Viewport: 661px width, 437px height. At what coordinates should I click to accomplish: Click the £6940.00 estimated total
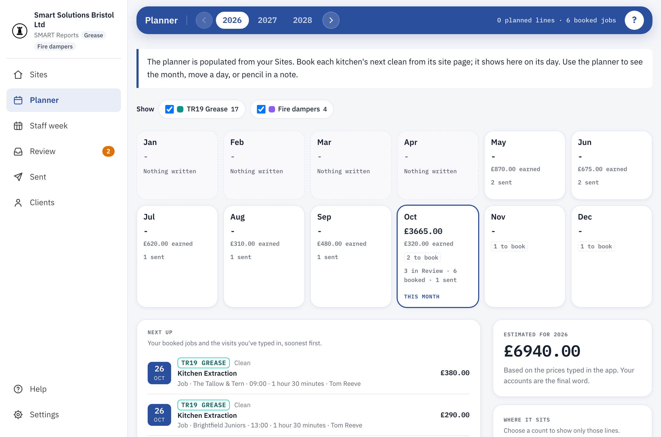(542, 351)
